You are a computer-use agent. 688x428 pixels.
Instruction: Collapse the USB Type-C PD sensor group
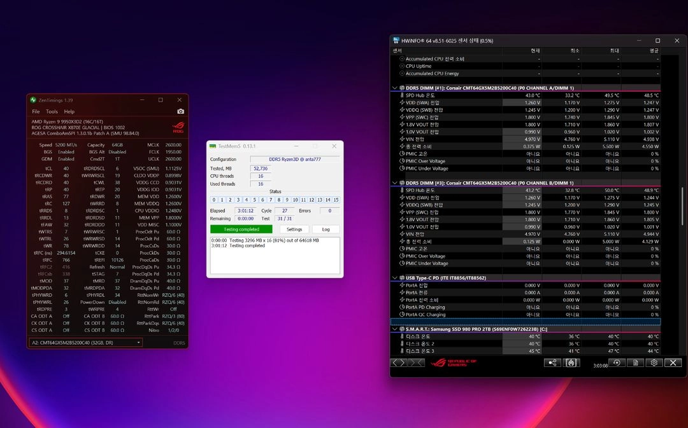(x=395, y=278)
